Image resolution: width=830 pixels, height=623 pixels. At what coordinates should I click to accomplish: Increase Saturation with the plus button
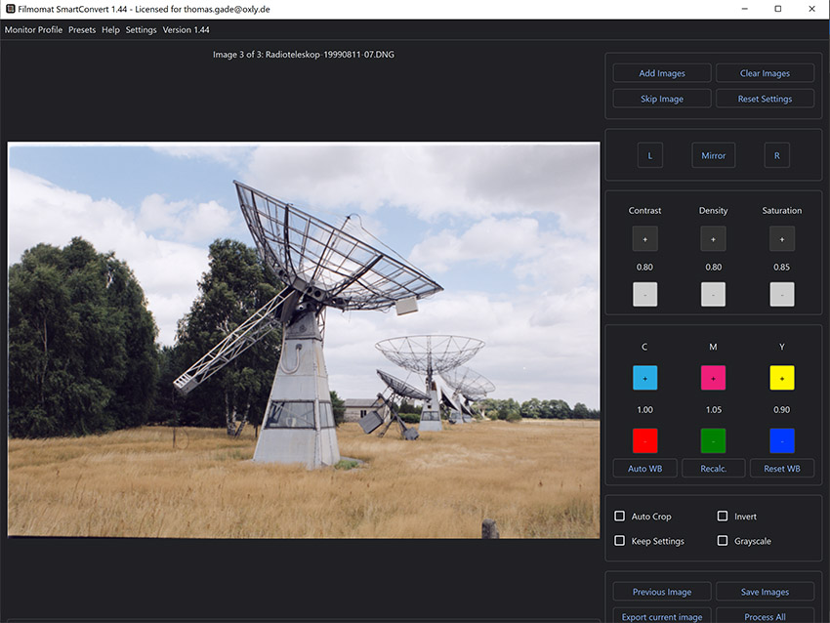(x=781, y=239)
